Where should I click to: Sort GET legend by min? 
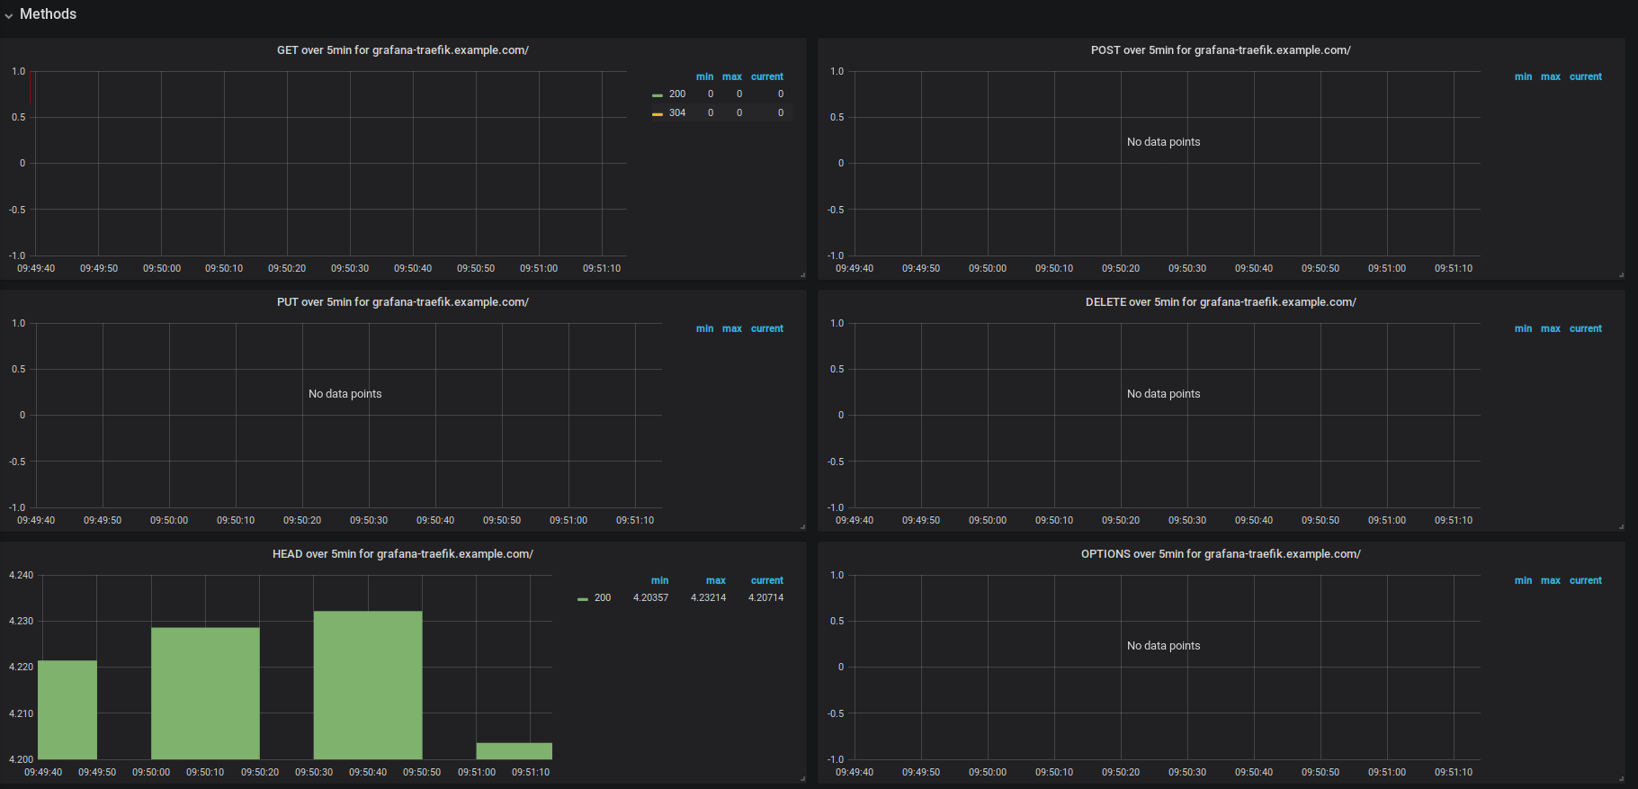tap(704, 77)
